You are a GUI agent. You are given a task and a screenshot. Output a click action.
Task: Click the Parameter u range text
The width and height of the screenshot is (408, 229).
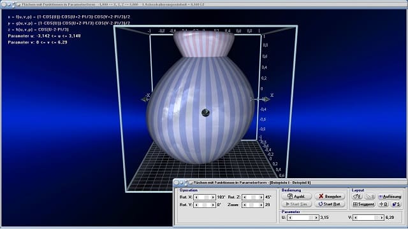(44, 36)
